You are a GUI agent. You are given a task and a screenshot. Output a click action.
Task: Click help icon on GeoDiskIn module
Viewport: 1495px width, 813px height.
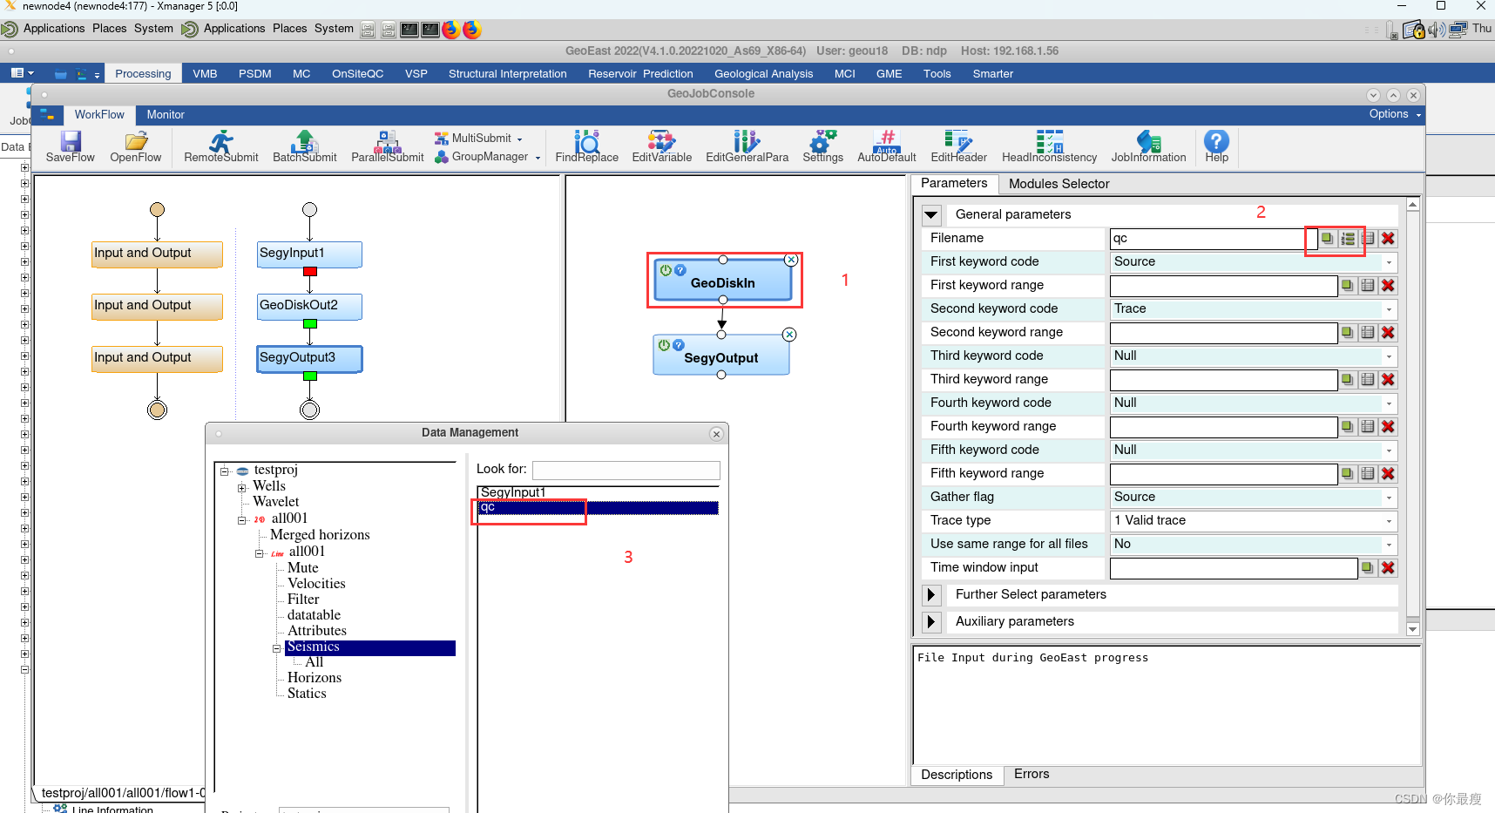point(680,270)
